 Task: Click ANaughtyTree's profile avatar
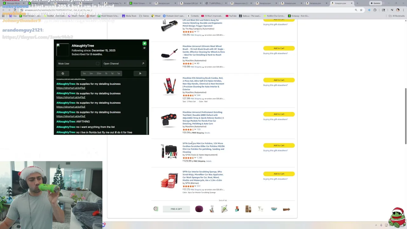click(x=63, y=50)
